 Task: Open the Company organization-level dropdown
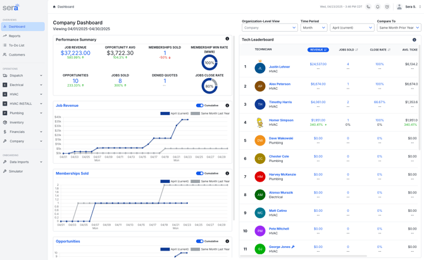(270, 28)
